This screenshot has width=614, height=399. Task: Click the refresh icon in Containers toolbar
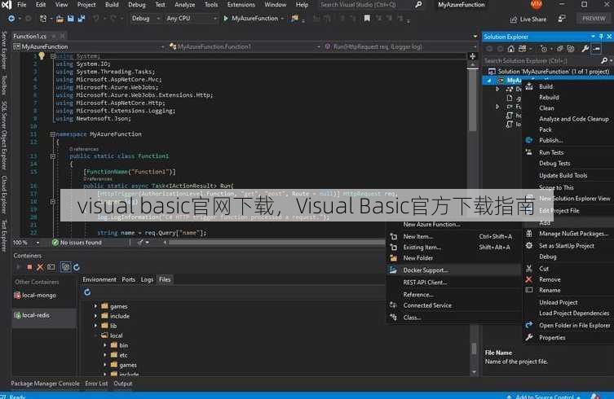[77, 267]
